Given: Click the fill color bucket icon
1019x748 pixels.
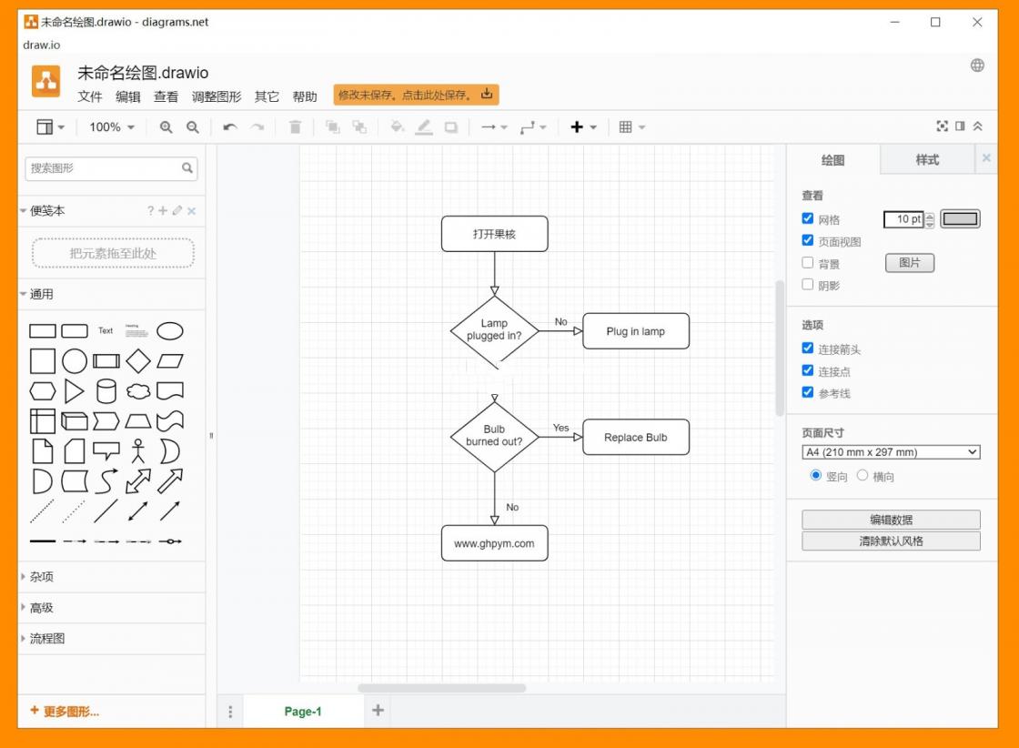Looking at the screenshot, I should (x=397, y=127).
